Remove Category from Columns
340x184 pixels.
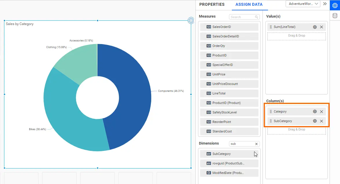click(321, 112)
